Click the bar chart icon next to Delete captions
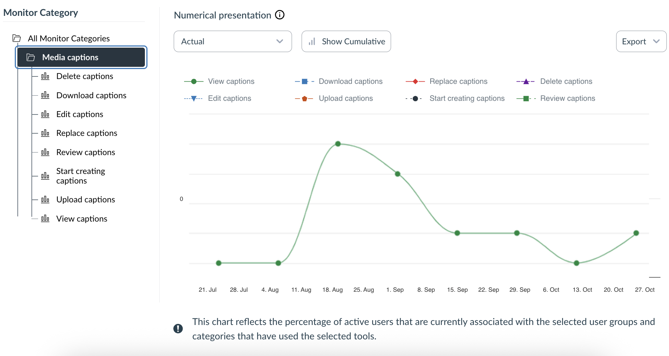Viewport: 669px width, 356px height. (45, 76)
